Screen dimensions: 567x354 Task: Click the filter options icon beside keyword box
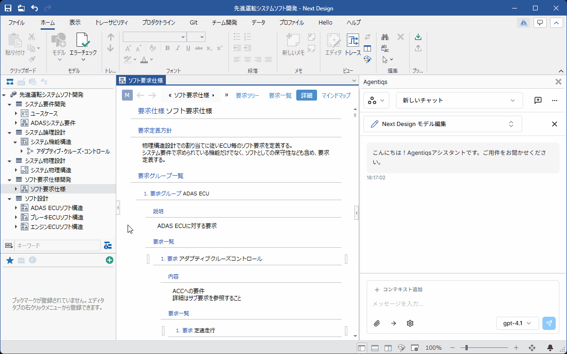click(108, 245)
